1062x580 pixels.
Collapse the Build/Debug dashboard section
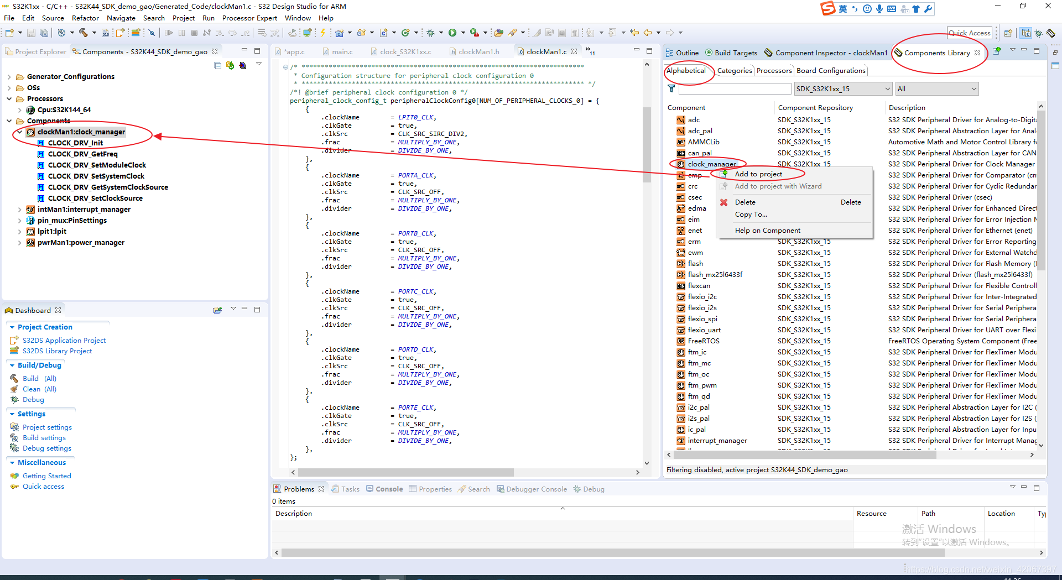coord(12,365)
